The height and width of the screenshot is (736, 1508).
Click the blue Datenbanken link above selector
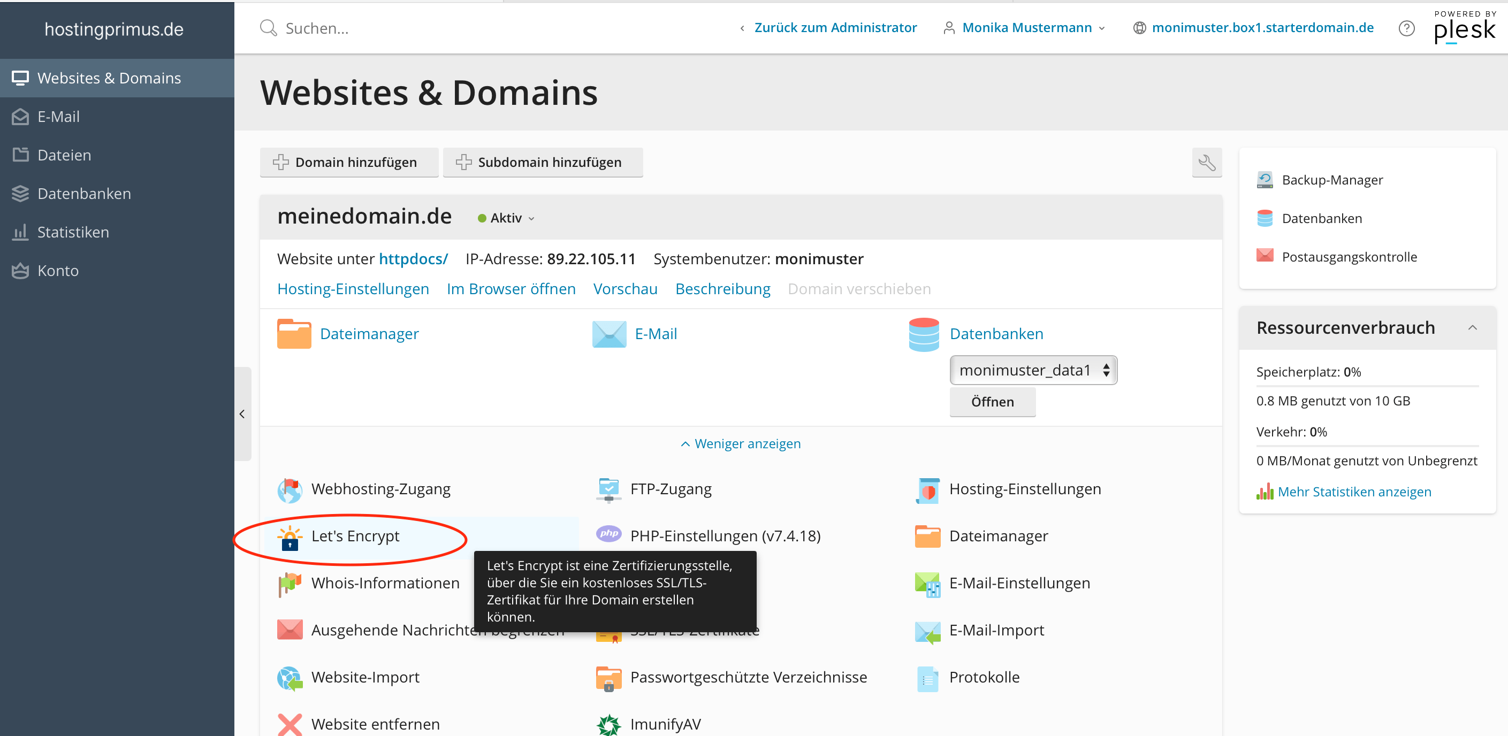[996, 334]
